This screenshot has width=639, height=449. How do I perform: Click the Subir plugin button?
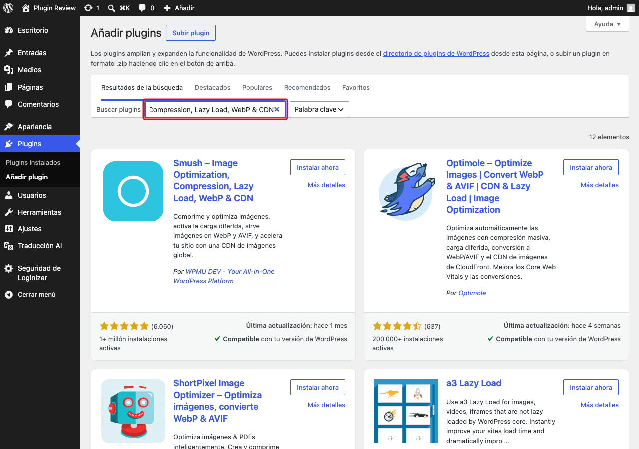191,33
